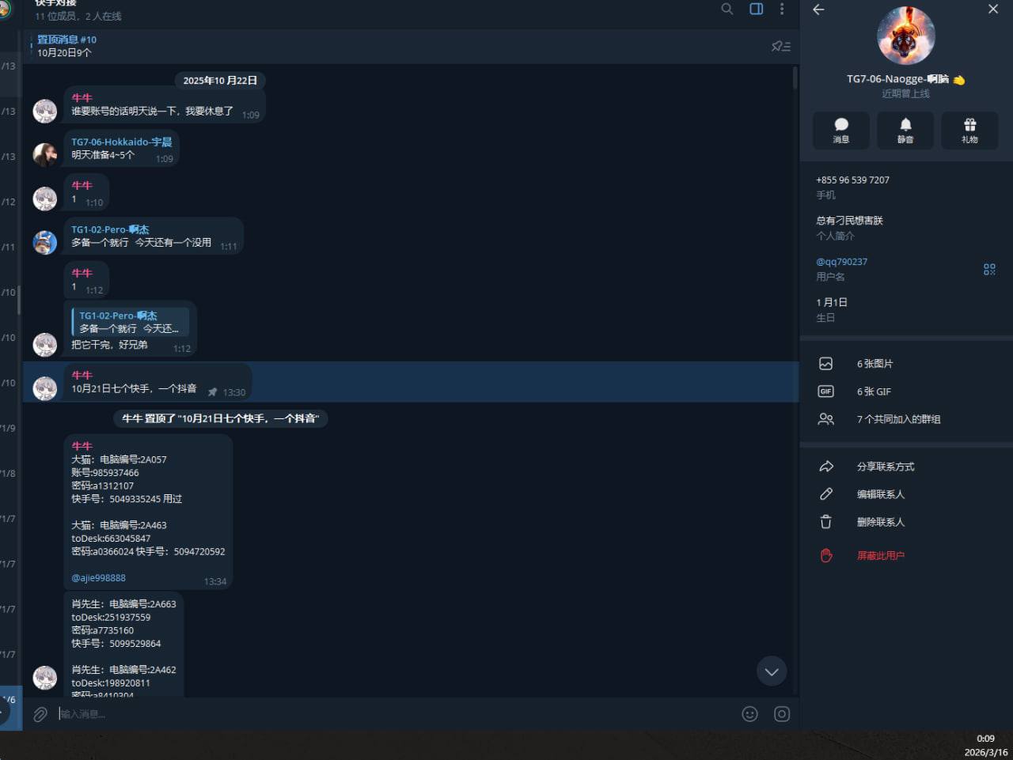Image resolution: width=1013 pixels, height=760 pixels.
Task: Click avatar beside the 1:09 牛牛 message
Action: [45, 111]
